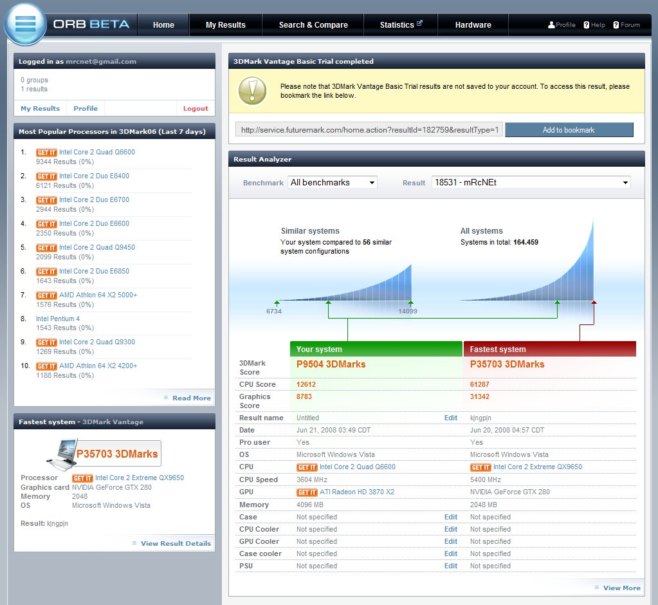Click Edit link in GPU Cooler row

[x=451, y=541]
